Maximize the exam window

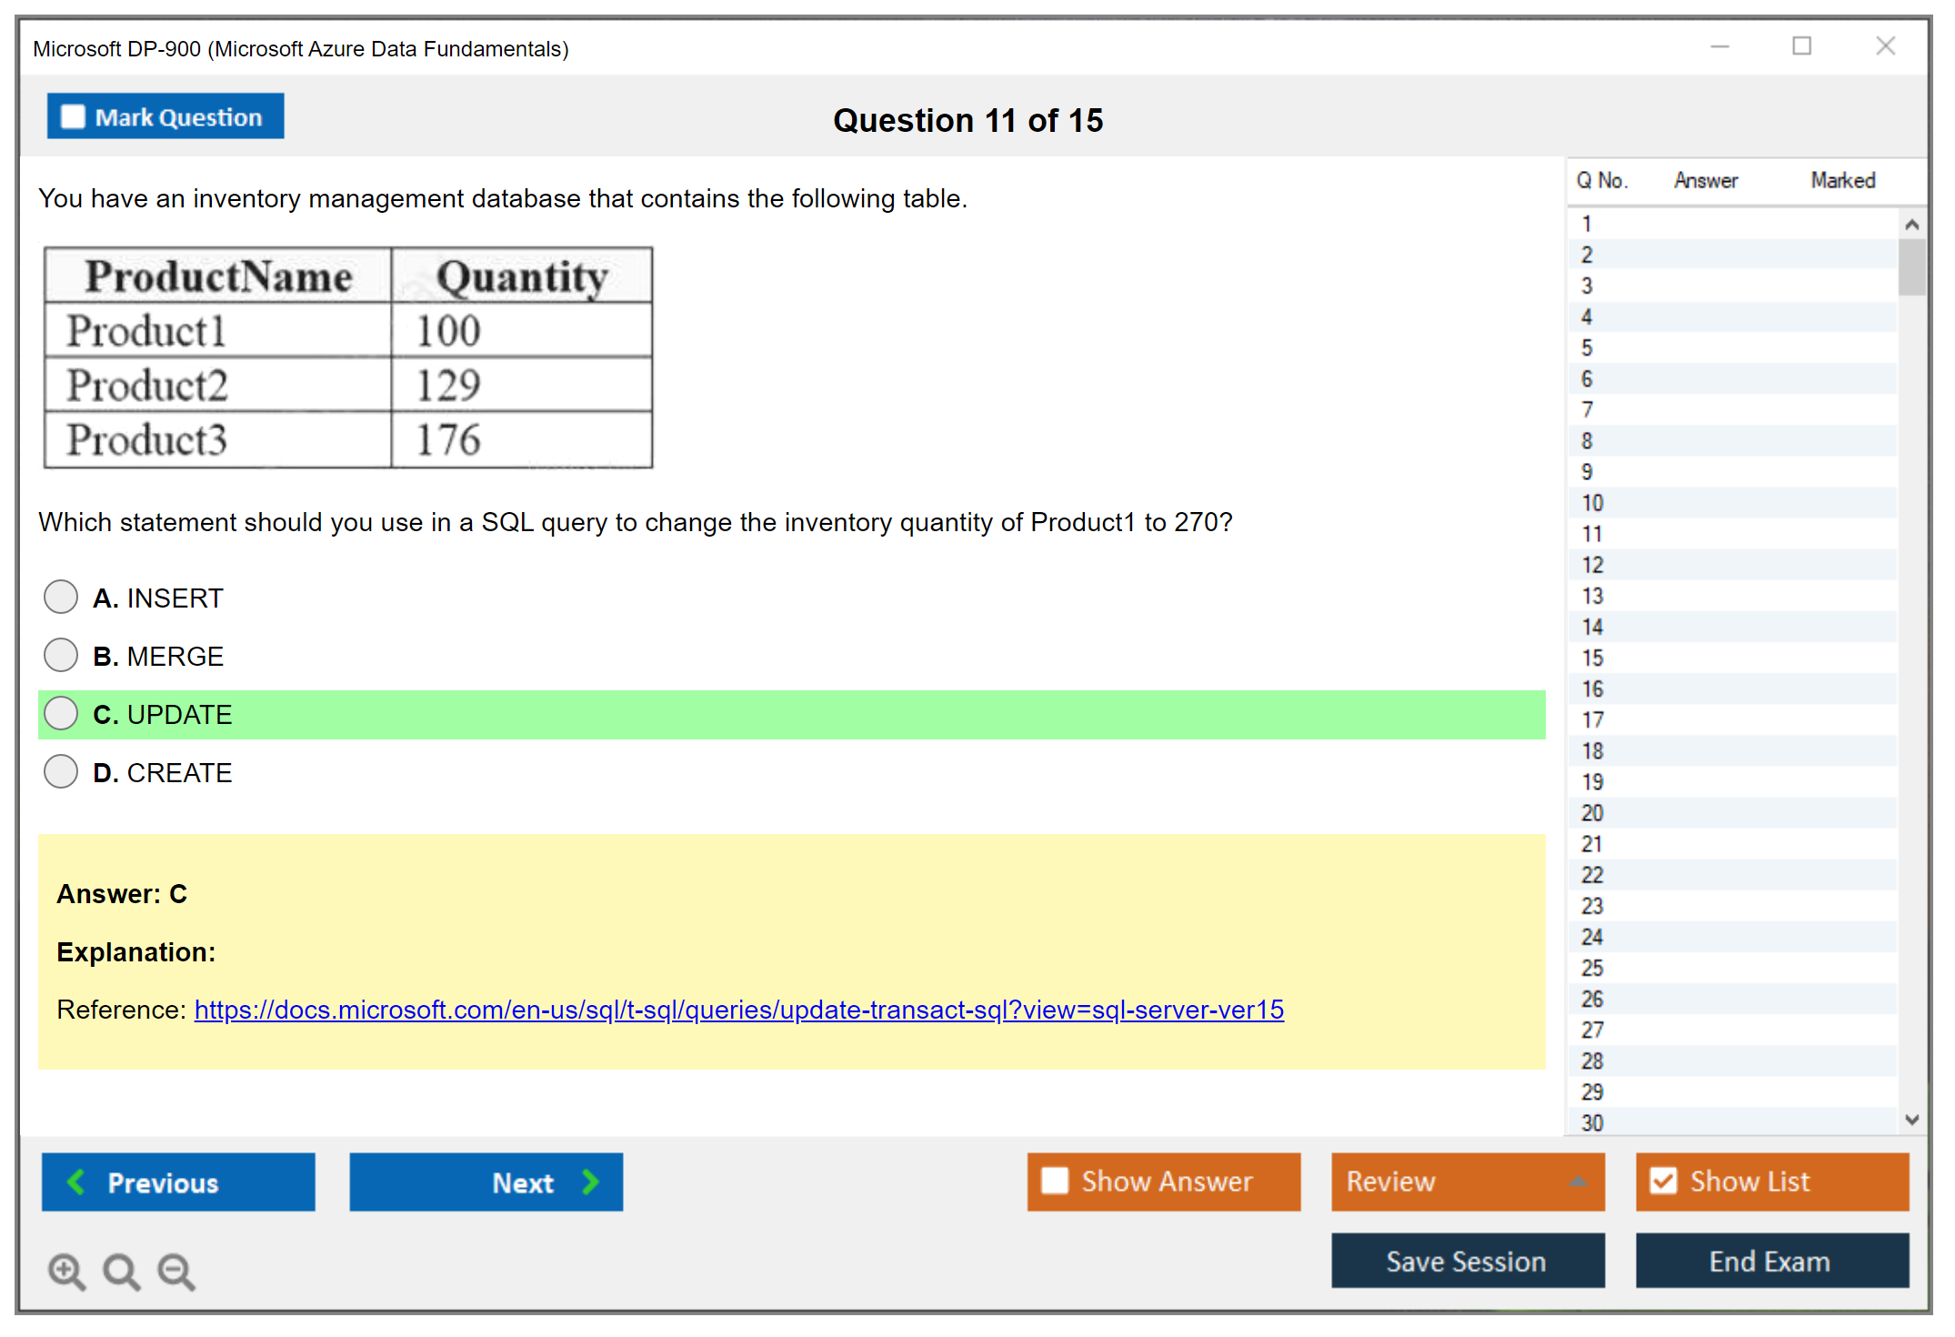point(1801,46)
